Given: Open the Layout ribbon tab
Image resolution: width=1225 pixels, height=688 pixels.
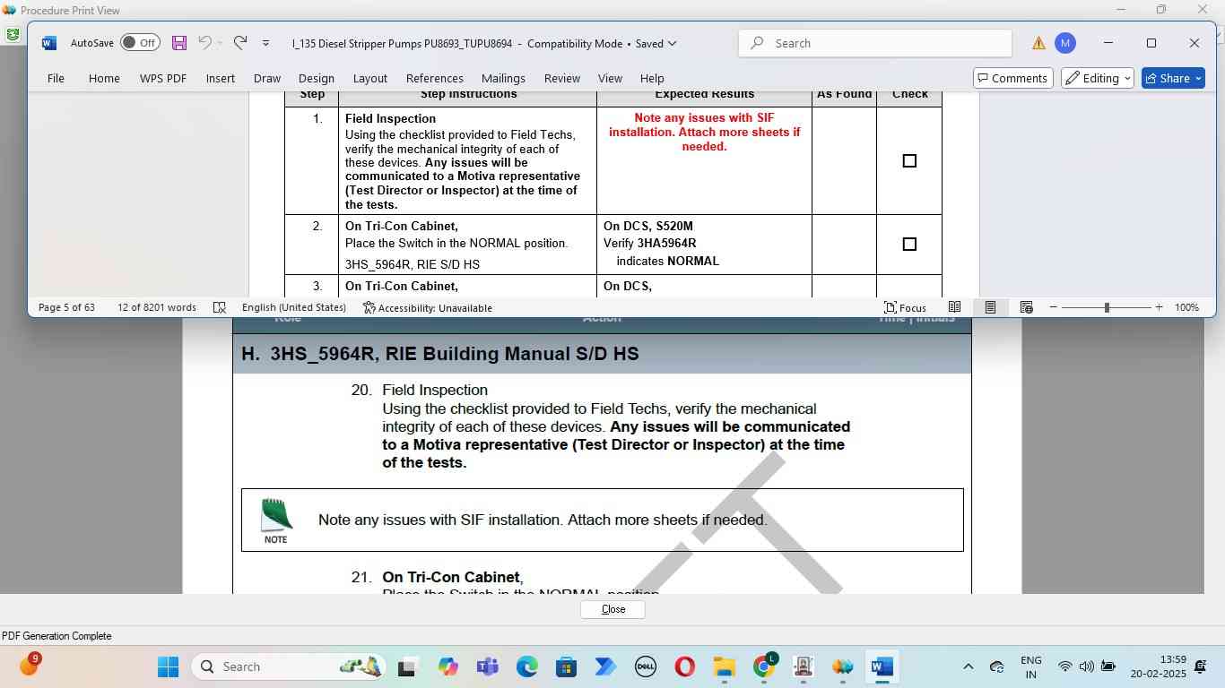Looking at the screenshot, I should 370,78.
